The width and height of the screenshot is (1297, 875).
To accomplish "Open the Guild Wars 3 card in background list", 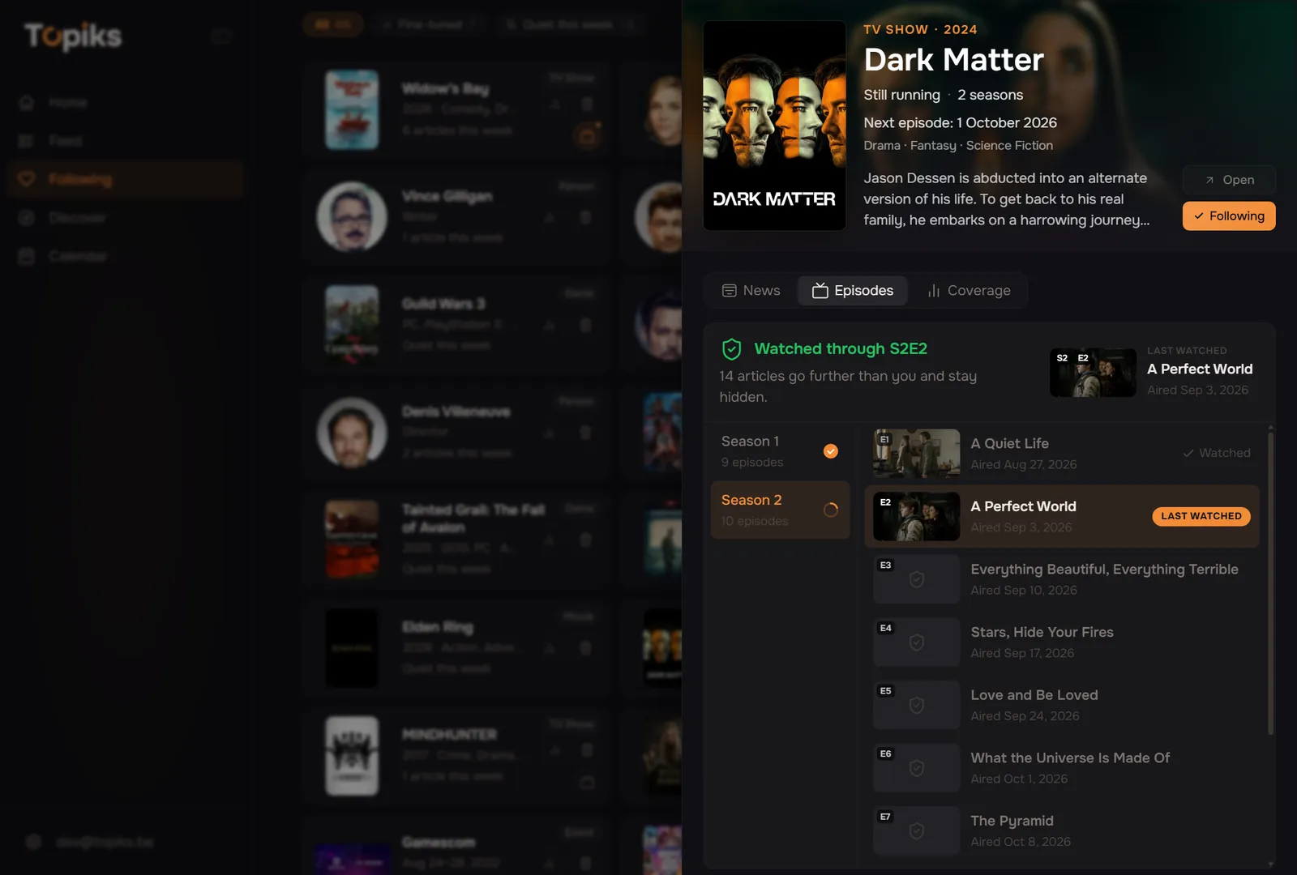I will pyautogui.click(x=456, y=325).
